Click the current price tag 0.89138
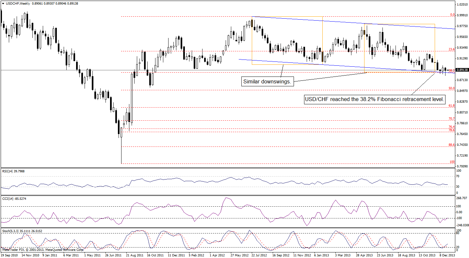Screen dimensions: 469x258 pyautogui.click(x=462, y=70)
